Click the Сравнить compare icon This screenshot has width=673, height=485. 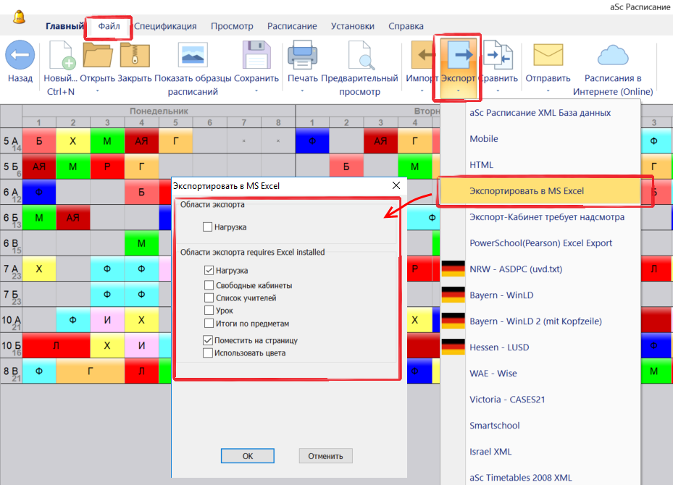point(498,56)
